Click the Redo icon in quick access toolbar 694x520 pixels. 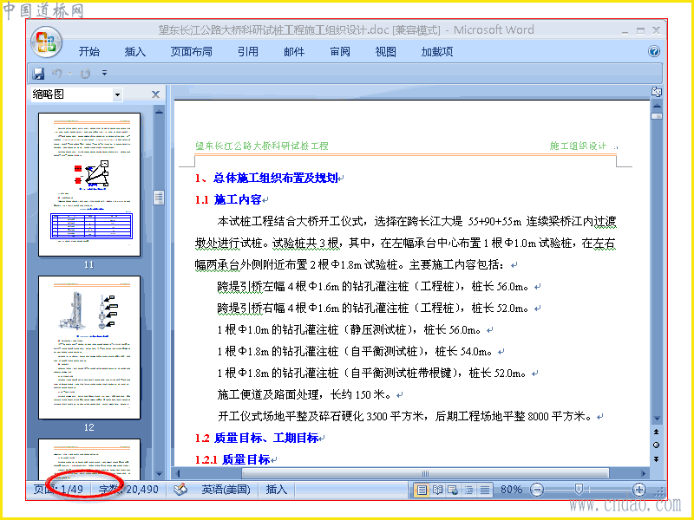click(85, 74)
